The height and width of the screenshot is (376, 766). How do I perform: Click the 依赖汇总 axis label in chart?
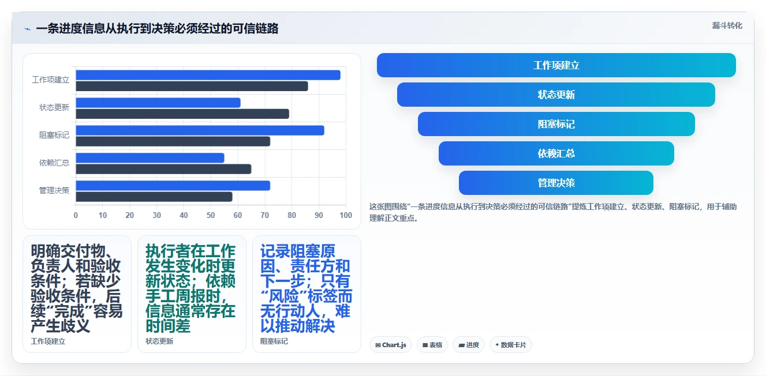54,163
